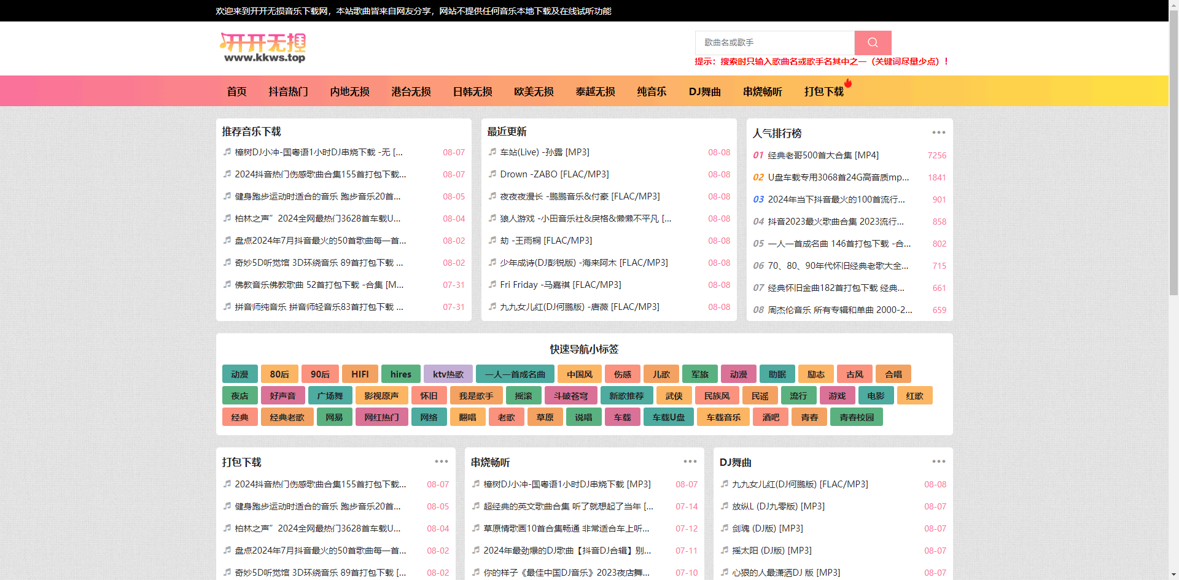The height and width of the screenshot is (580, 1179).
Task: Click music note icon beside 超经典的英文歌曲合集
Action: 476,506
